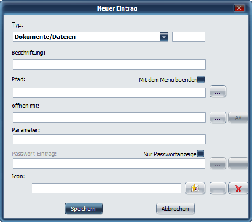Click the Abbrechen button

(175, 209)
